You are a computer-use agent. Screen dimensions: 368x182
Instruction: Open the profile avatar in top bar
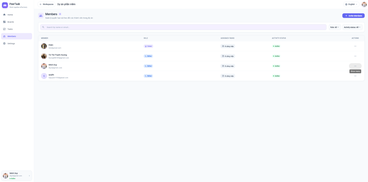coord(364,4)
